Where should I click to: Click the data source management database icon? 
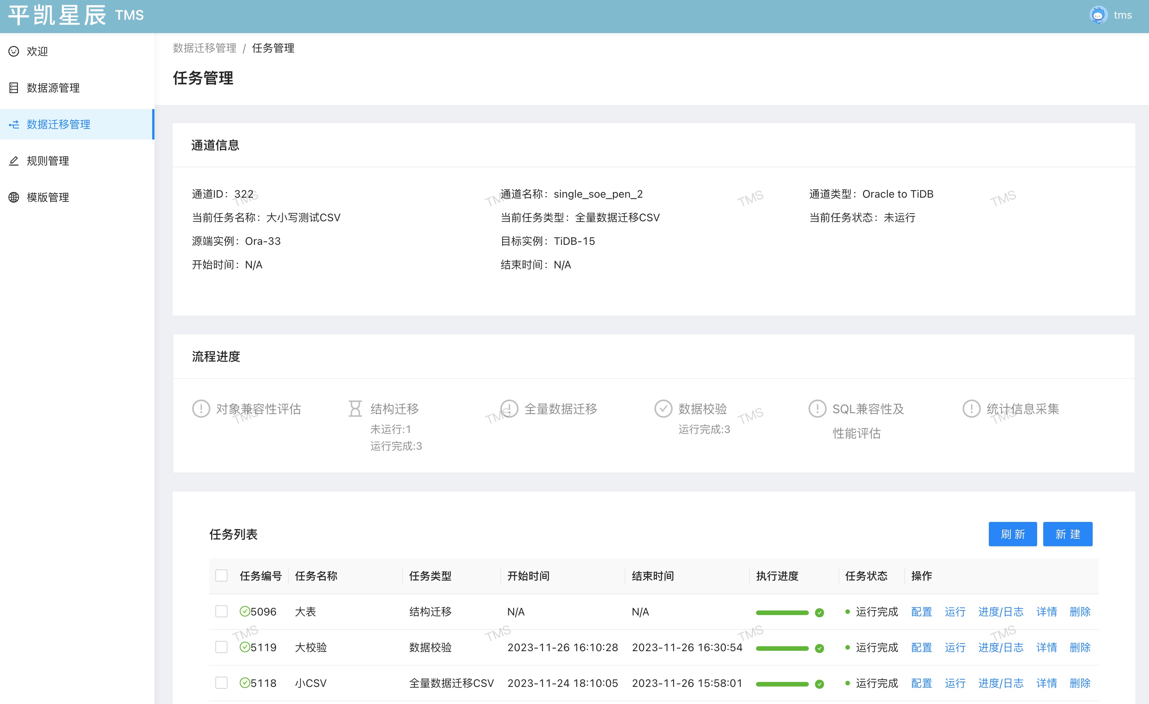pos(14,87)
